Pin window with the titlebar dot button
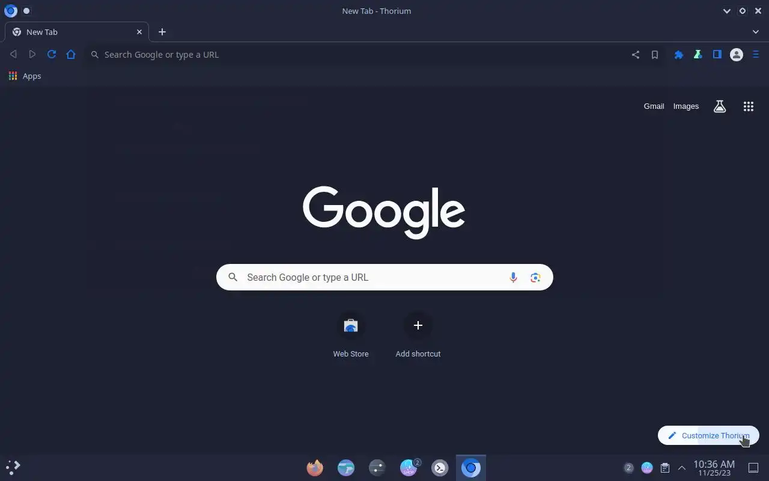Screen dimensions: 769x481 [26, 11]
